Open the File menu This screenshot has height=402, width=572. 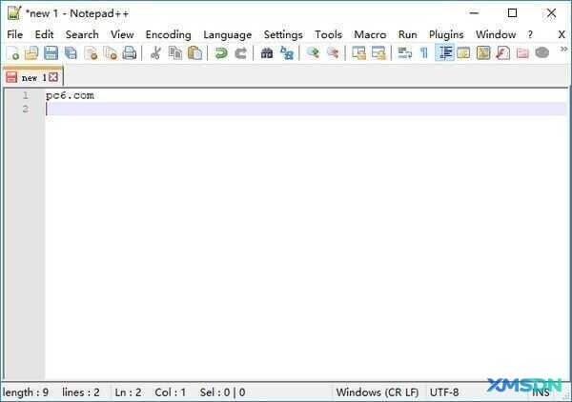(15, 34)
